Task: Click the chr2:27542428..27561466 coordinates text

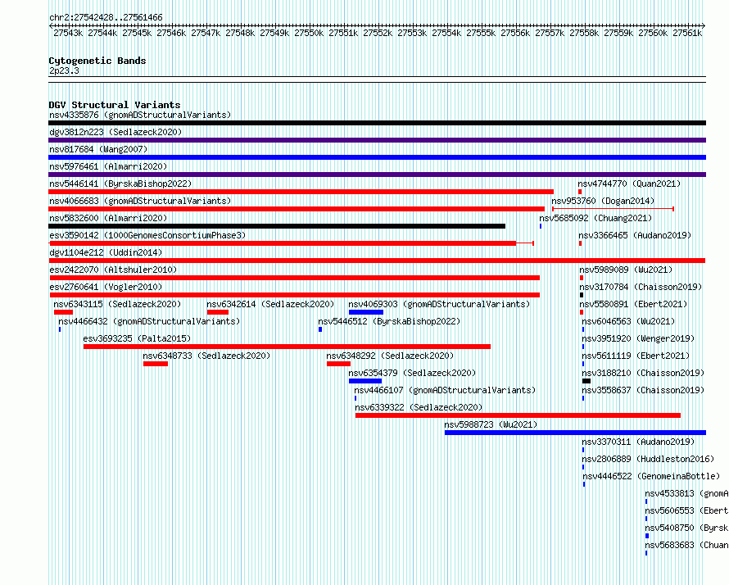Action: pos(106,18)
